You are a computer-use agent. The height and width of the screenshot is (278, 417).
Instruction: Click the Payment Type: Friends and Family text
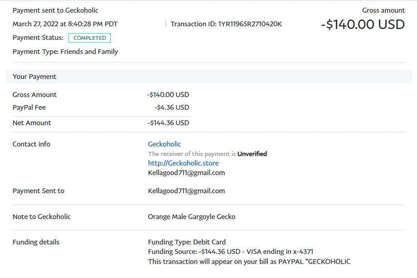point(65,52)
